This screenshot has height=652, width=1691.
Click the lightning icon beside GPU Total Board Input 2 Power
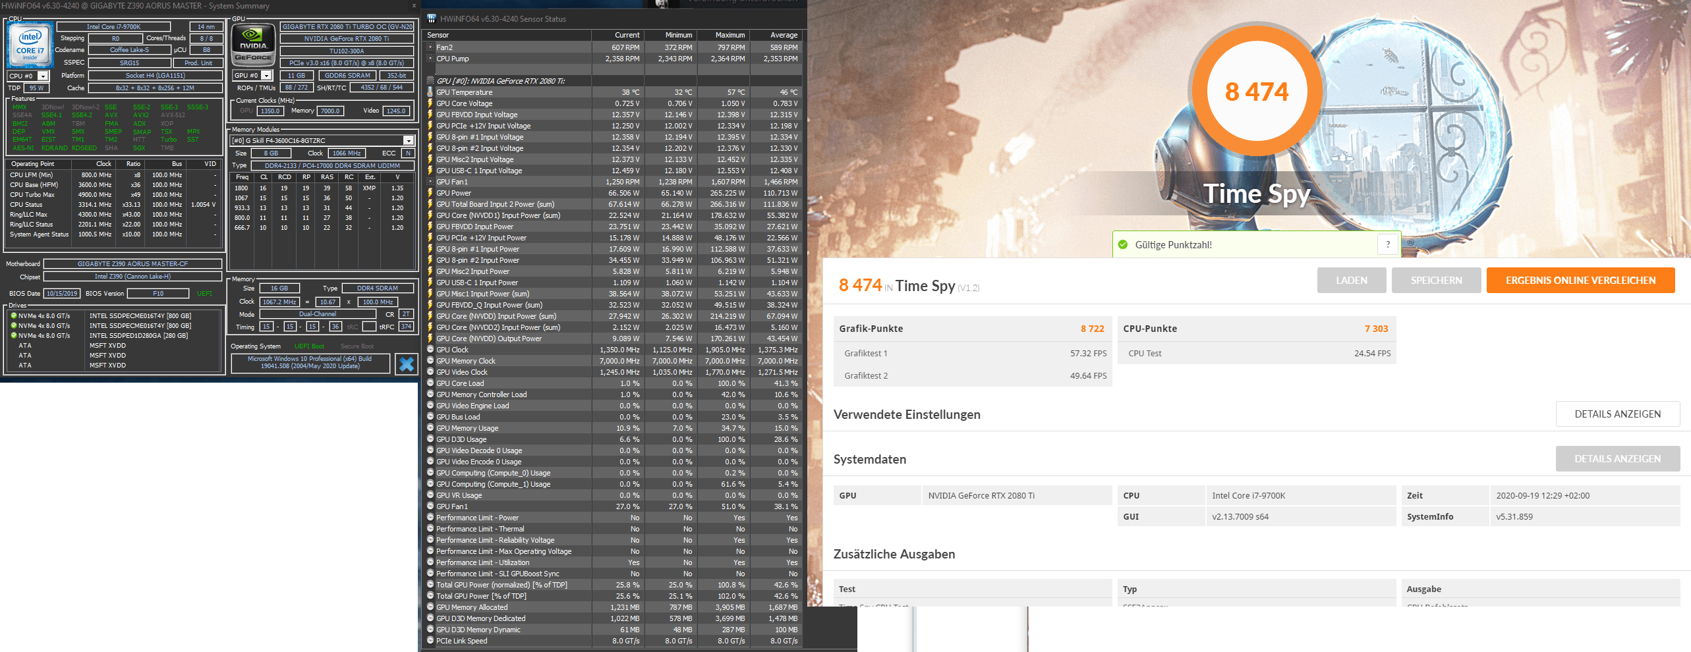pyautogui.click(x=430, y=204)
